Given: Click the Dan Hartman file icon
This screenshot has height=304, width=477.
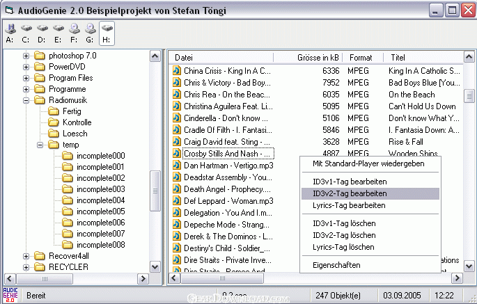Looking at the screenshot, I should tap(176, 166).
